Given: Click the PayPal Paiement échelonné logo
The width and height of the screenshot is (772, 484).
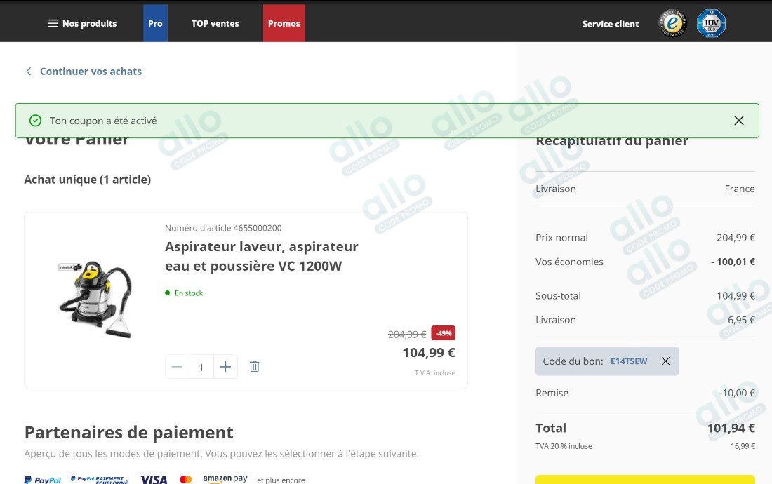Looking at the screenshot, I should pos(99,480).
